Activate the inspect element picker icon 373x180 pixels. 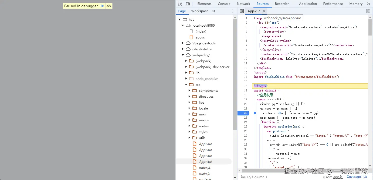coord(180,4)
